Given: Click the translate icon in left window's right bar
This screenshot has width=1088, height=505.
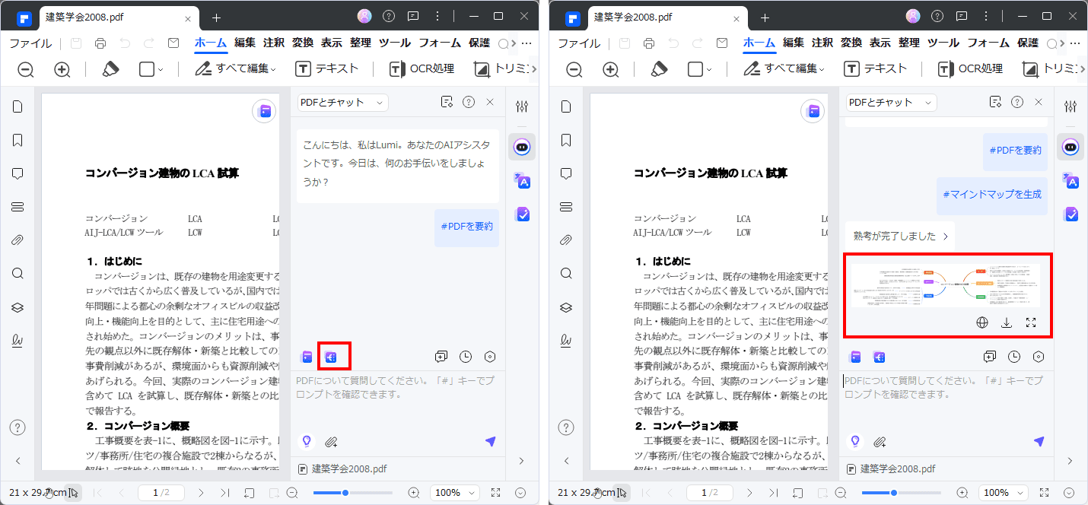Looking at the screenshot, I should coord(522,181).
